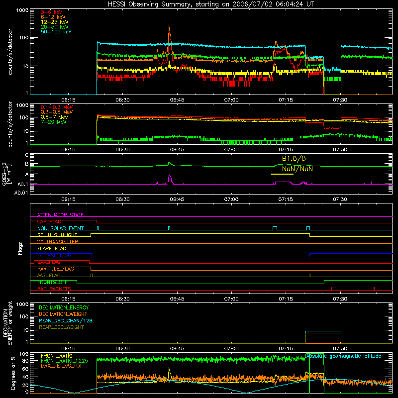Click the vertical Flags axis title

[20, 248]
